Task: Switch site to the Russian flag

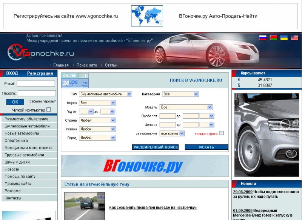Action: pyautogui.click(x=263, y=37)
